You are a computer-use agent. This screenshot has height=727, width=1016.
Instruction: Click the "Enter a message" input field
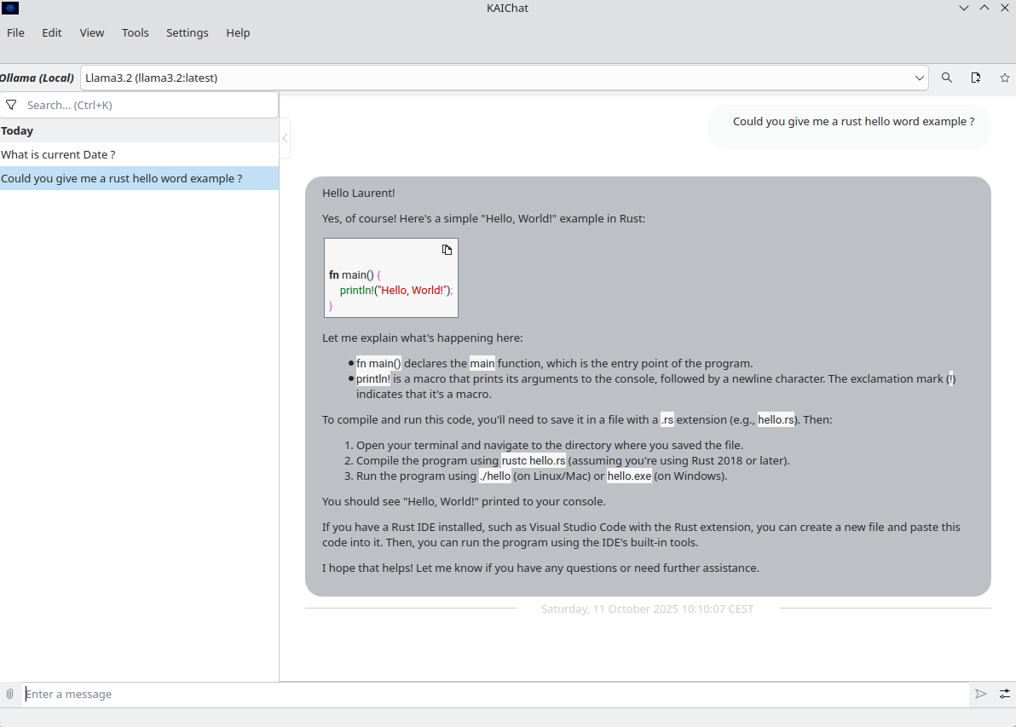point(494,694)
